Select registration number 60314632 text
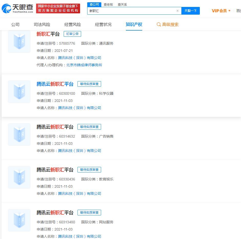The height and width of the screenshot is (239, 241). pos(67,136)
